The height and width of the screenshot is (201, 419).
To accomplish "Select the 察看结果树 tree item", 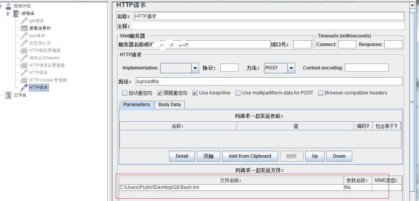I will (39, 28).
